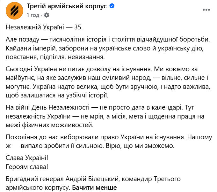Open the orange Third Army Corps avatar
The image size is (217, 192).
coord(14,11)
